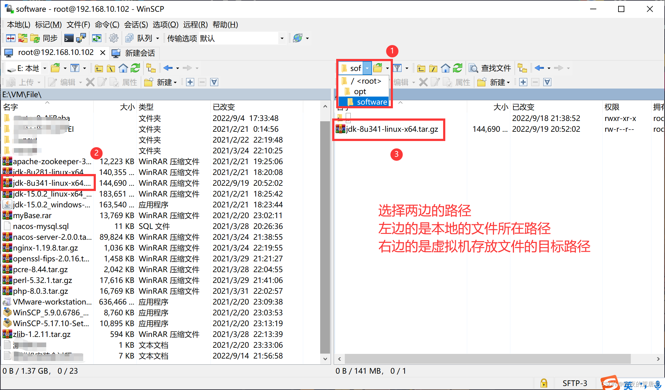The width and height of the screenshot is (665, 390).
Task: Click the find file search icon
Action: coord(473,68)
